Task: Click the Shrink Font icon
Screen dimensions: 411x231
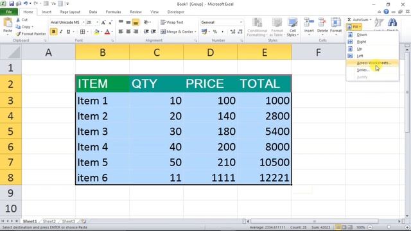Action: pos(110,22)
